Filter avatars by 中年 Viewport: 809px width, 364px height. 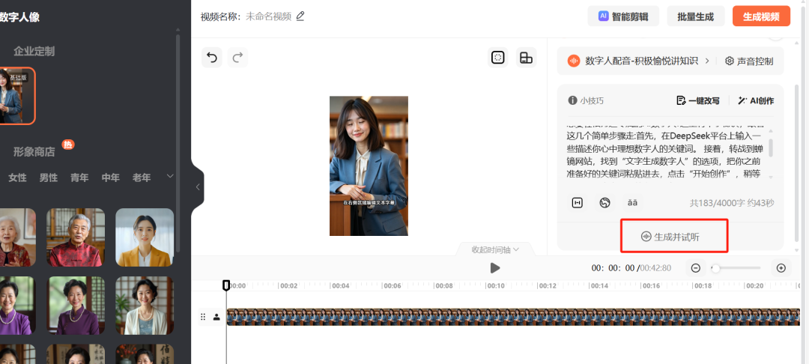[110, 178]
